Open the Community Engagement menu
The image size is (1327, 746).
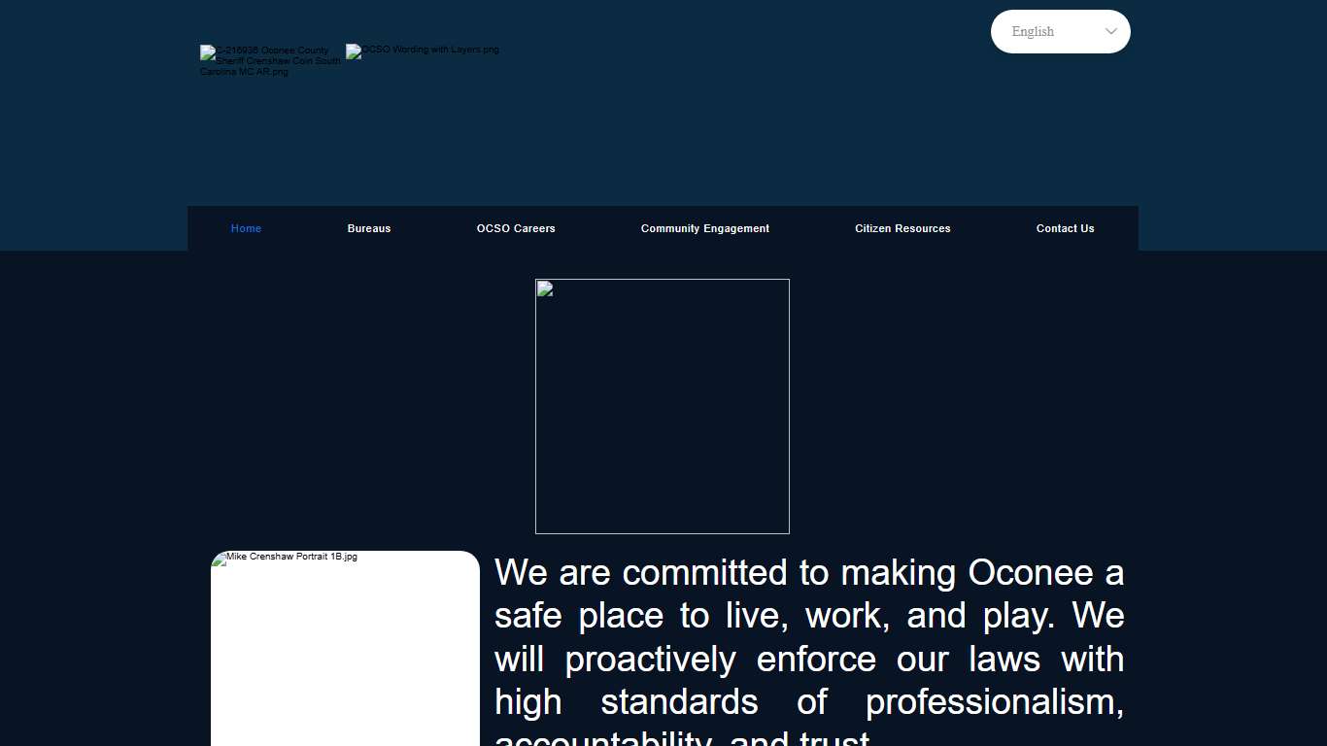click(x=704, y=228)
